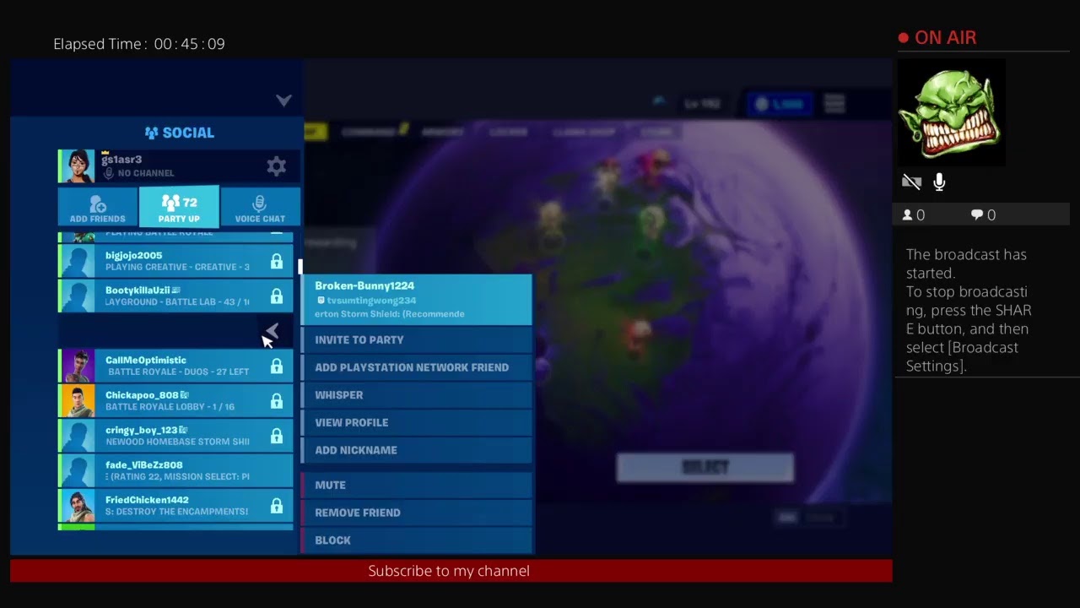Open social settings gear icon
The image size is (1080, 608).
(276, 166)
